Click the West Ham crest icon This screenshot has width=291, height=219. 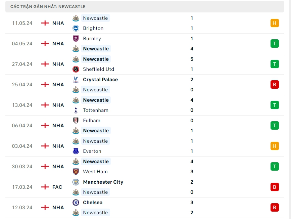click(76, 172)
